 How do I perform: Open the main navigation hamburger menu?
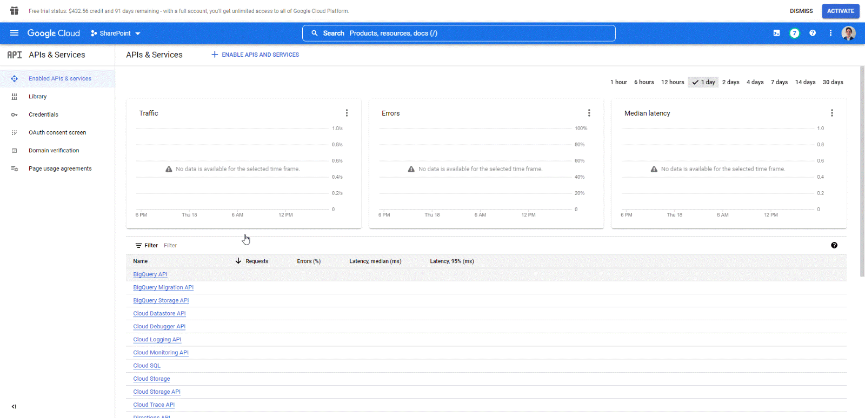tap(14, 33)
